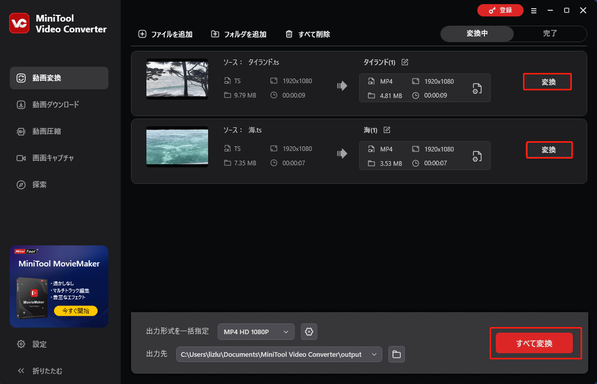Click the red 登録 register button
The image size is (597, 384).
(x=500, y=10)
